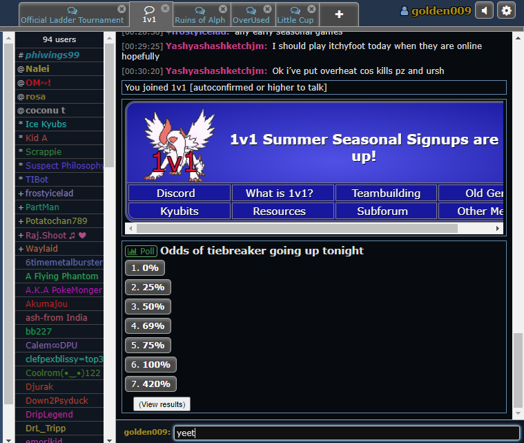This screenshot has height=443, width=524.
Task: Open user Akumajou in the list
Action: [x=59, y=304]
